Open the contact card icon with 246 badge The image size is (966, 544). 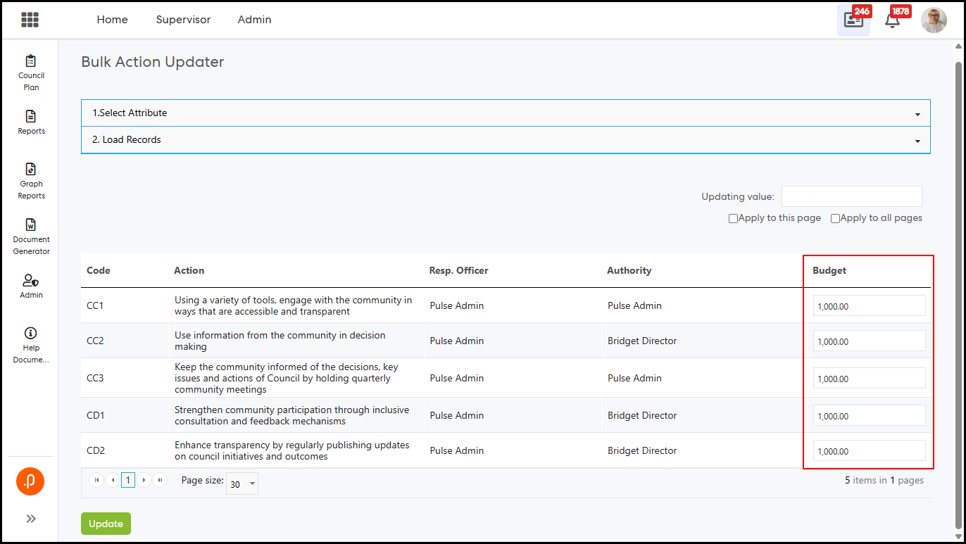(853, 20)
